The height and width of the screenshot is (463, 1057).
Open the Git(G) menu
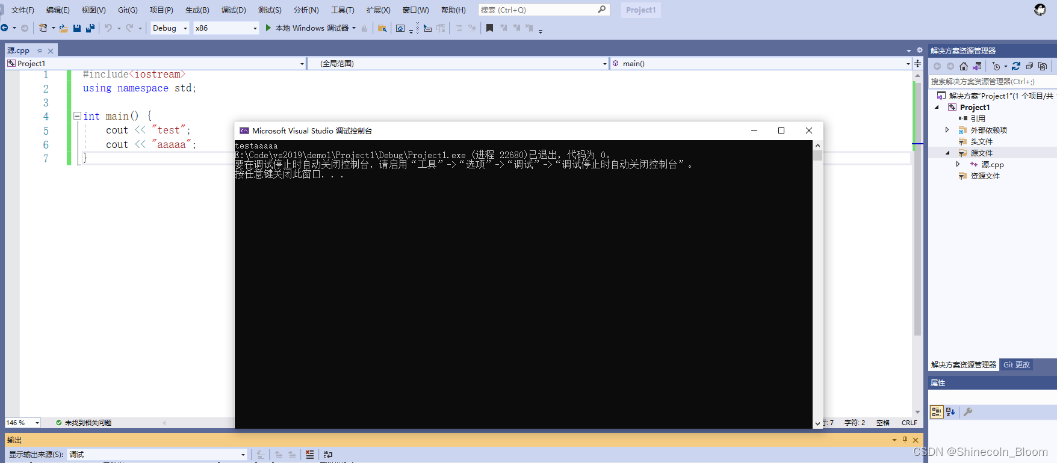128,10
